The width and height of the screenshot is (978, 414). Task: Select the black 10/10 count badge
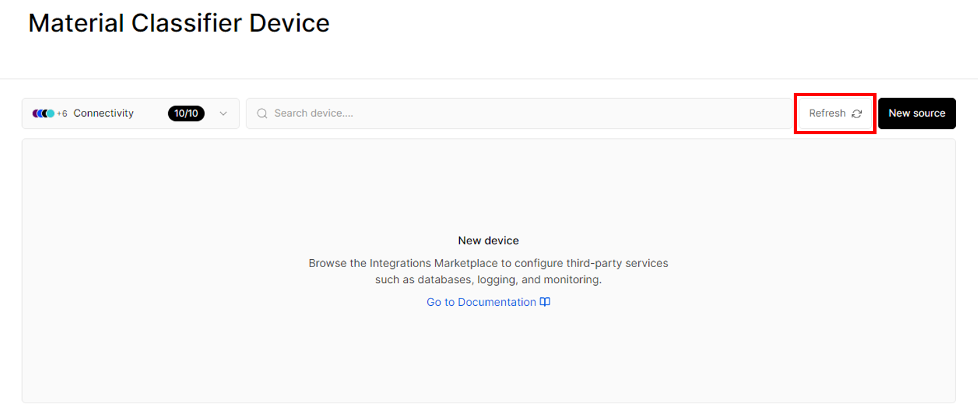coord(186,114)
